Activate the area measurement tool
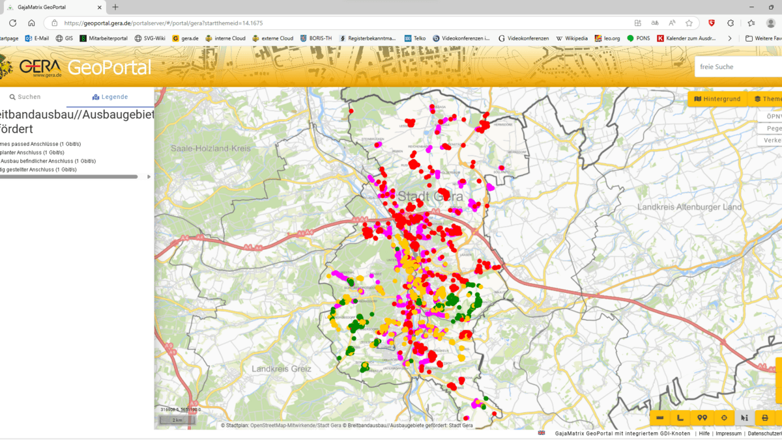This screenshot has width=782, height=440. [681, 418]
